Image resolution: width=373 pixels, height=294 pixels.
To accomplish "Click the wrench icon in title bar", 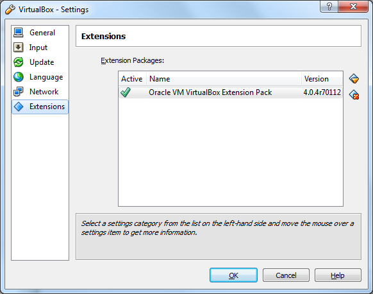I will [x=10, y=10].
